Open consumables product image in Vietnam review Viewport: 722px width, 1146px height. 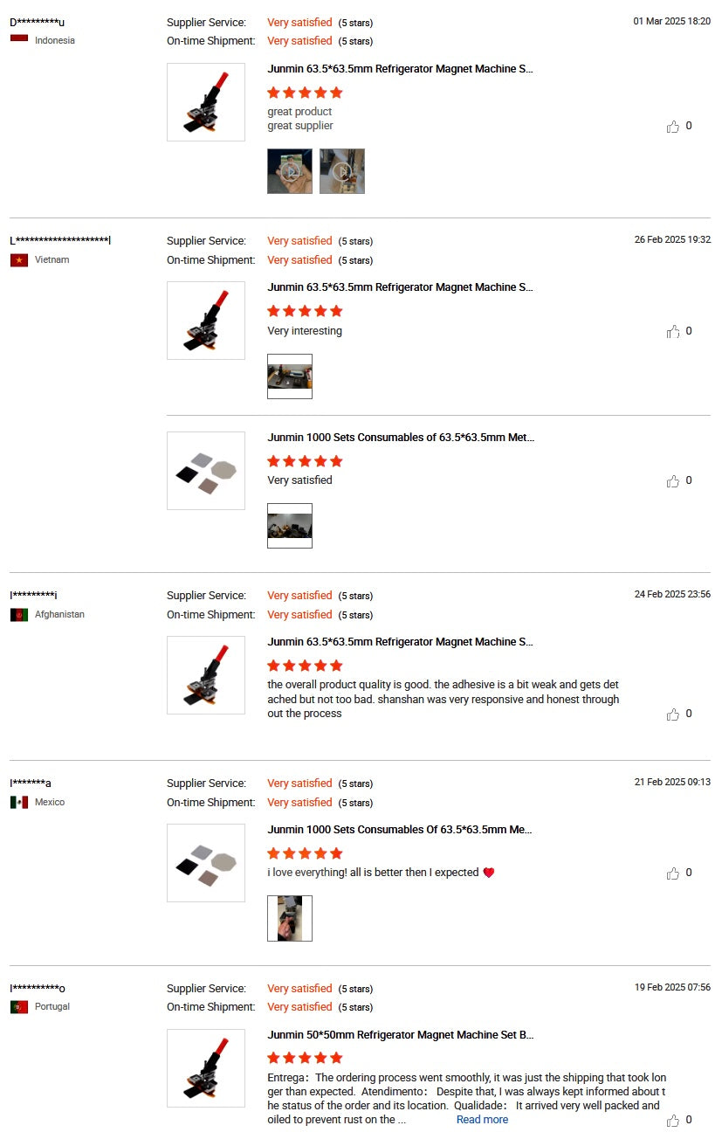tap(206, 471)
